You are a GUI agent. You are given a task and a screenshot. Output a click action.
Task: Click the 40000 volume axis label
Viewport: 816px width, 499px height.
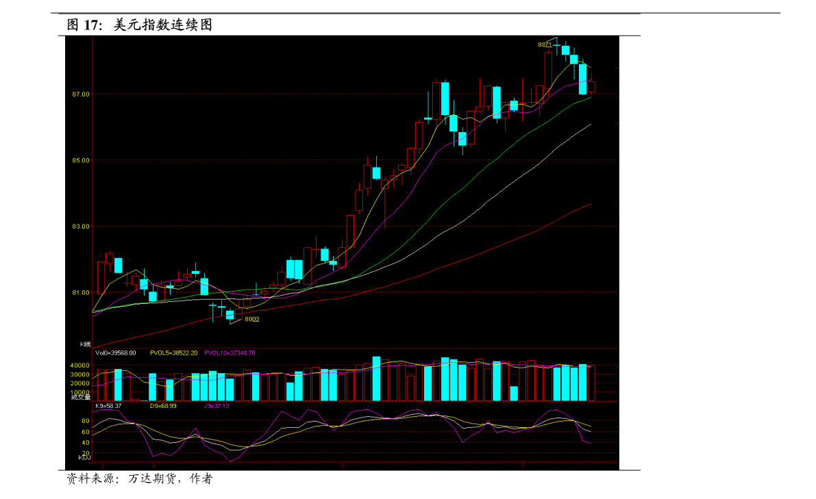pos(80,366)
